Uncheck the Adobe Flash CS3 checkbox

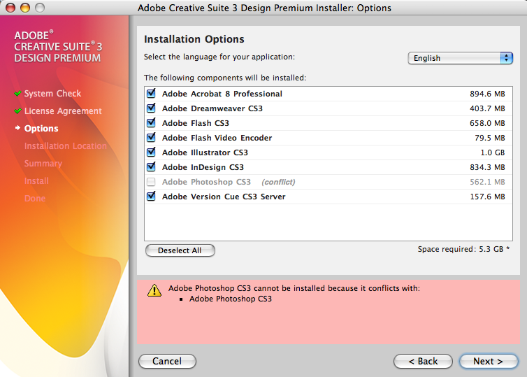[x=151, y=123]
